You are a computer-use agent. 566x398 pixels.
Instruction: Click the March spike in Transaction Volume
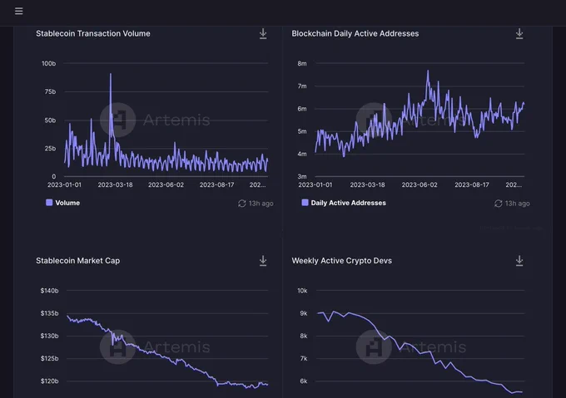pos(111,74)
